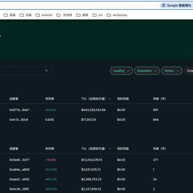This screenshot has width=193, height=193.
Task: Click the search magnifier icon
Action: (x=46, y=70)
